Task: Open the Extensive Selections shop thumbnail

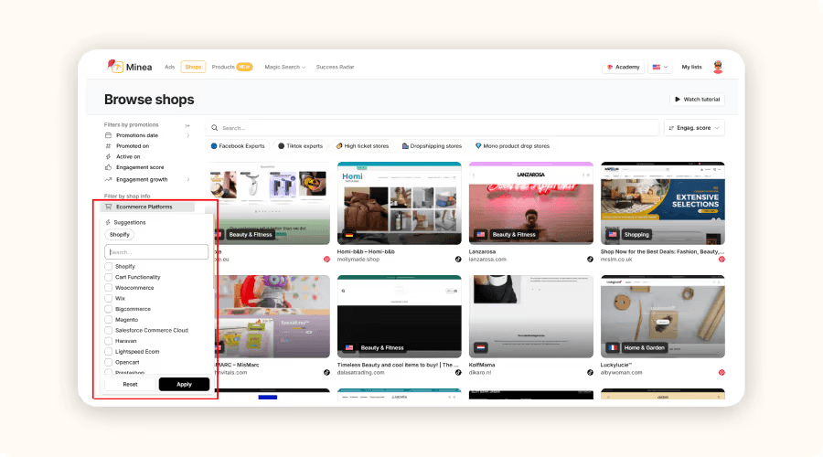Action: [x=663, y=203]
